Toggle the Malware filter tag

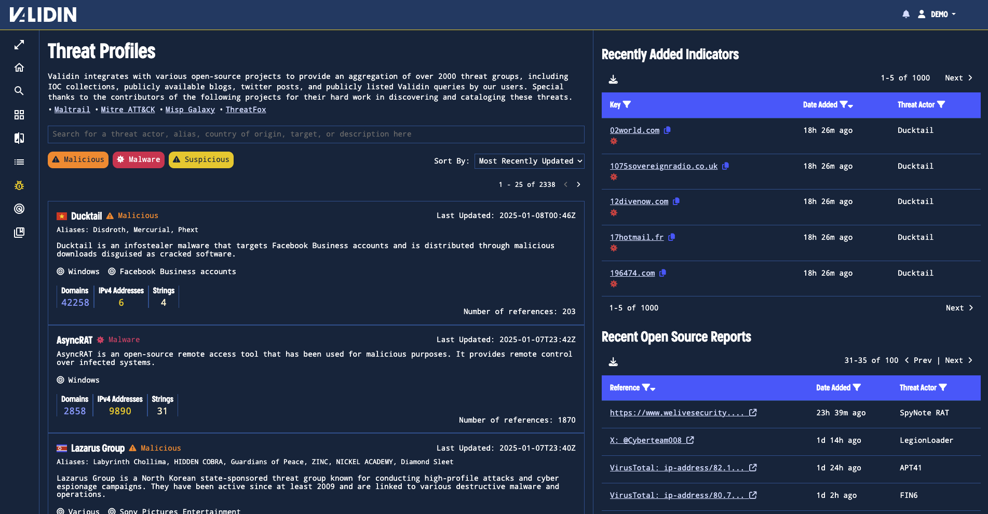(139, 160)
